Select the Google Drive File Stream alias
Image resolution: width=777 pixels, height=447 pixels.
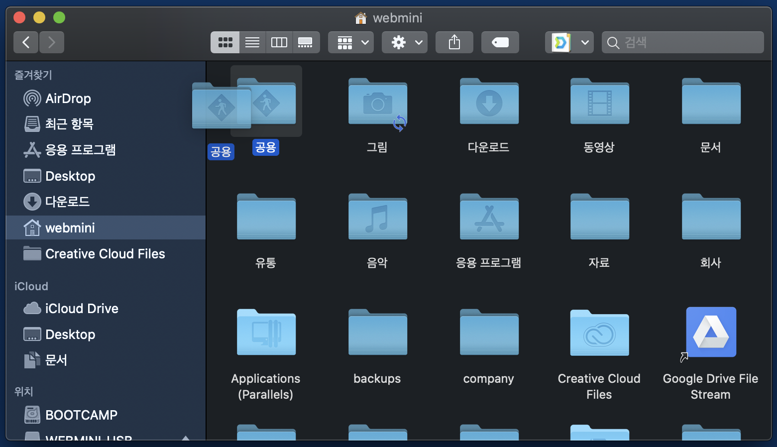point(711,332)
